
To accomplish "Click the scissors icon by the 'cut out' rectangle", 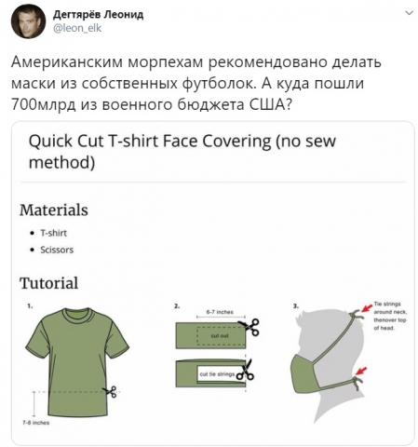I will (x=249, y=327).
